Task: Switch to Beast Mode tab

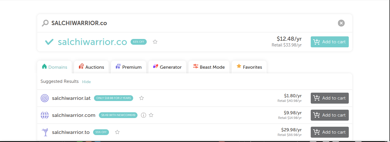Action: [x=209, y=67]
